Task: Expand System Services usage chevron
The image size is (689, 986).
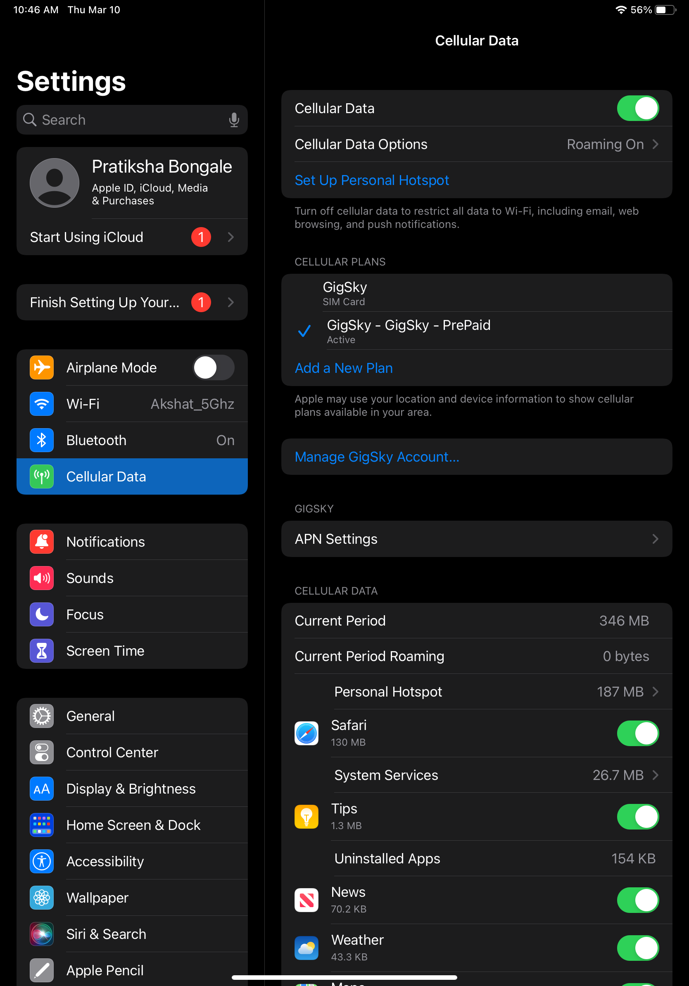Action: click(x=656, y=775)
